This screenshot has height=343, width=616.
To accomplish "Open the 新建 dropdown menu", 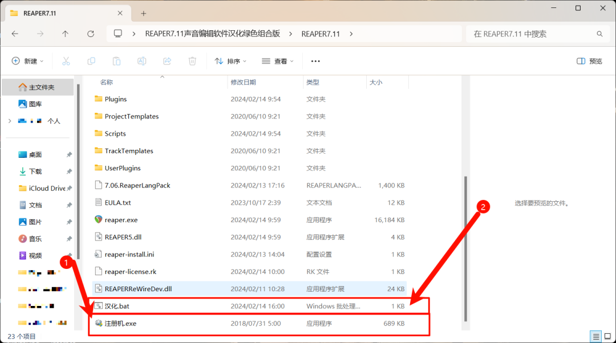I will 27,61.
